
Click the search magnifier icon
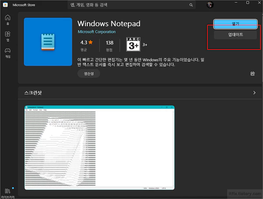tap(191, 5)
